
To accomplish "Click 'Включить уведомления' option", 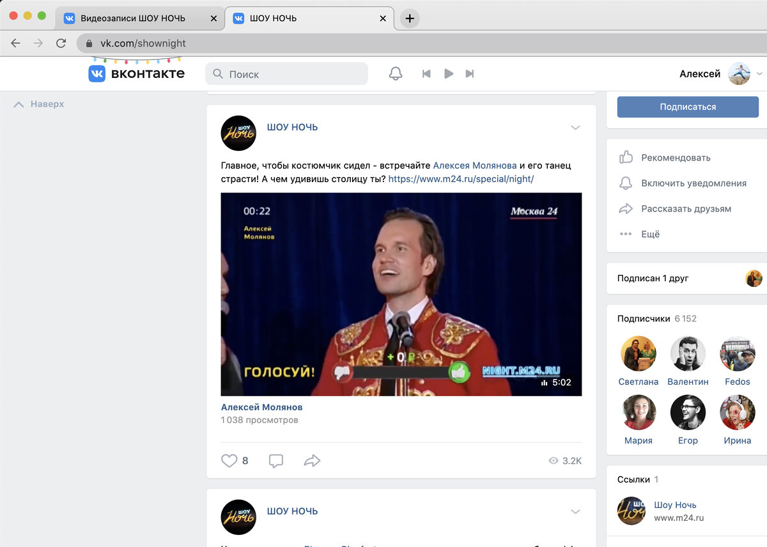I will (x=693, y=183).
